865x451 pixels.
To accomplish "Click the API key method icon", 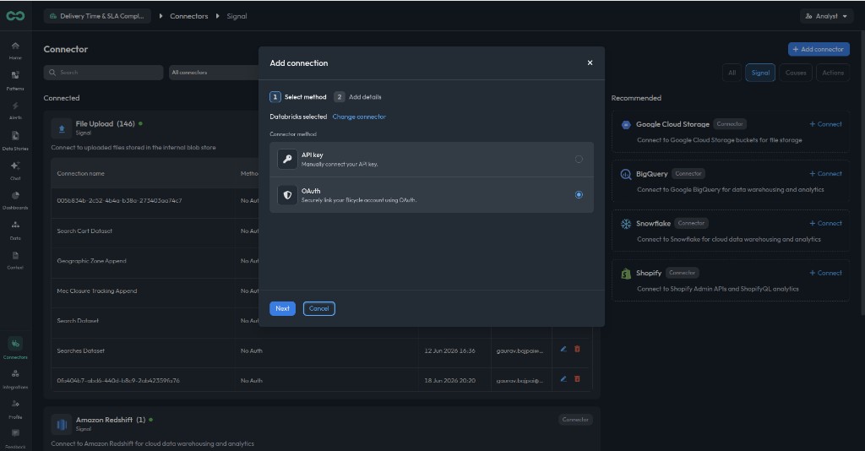I will [287, 160].
